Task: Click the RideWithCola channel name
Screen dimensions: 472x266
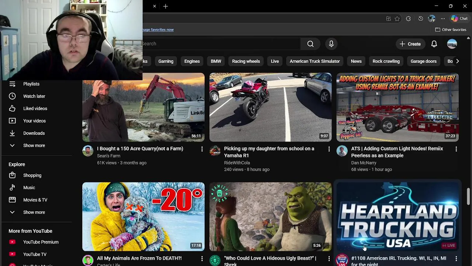Action: 237,163
